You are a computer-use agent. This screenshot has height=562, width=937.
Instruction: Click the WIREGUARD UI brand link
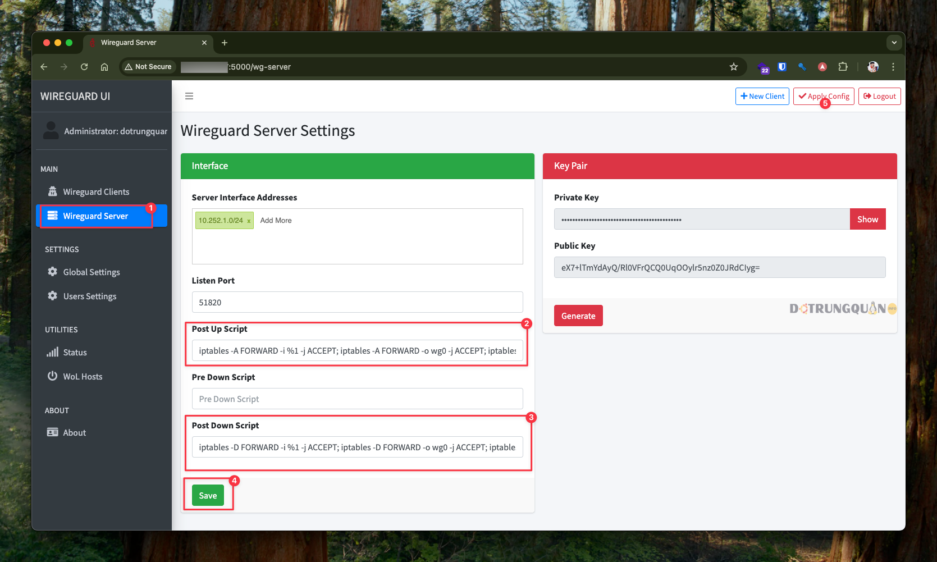pos(75,97)
